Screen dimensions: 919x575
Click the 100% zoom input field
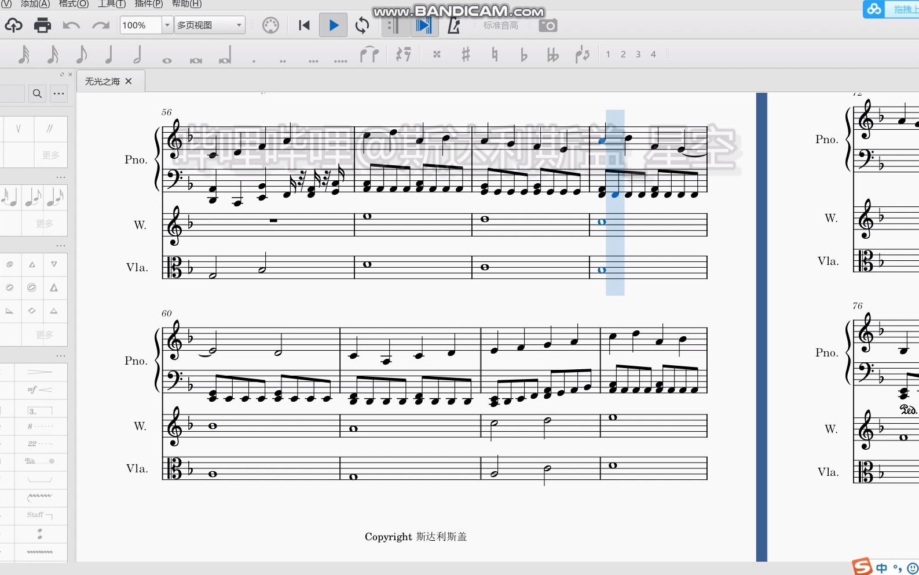141,25
